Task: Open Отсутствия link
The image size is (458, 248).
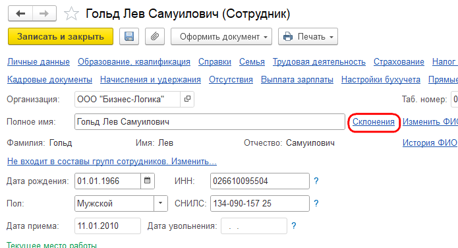Action: [231, 80]
